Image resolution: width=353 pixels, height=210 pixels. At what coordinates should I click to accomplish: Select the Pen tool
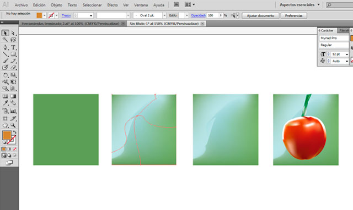(5, 47)
